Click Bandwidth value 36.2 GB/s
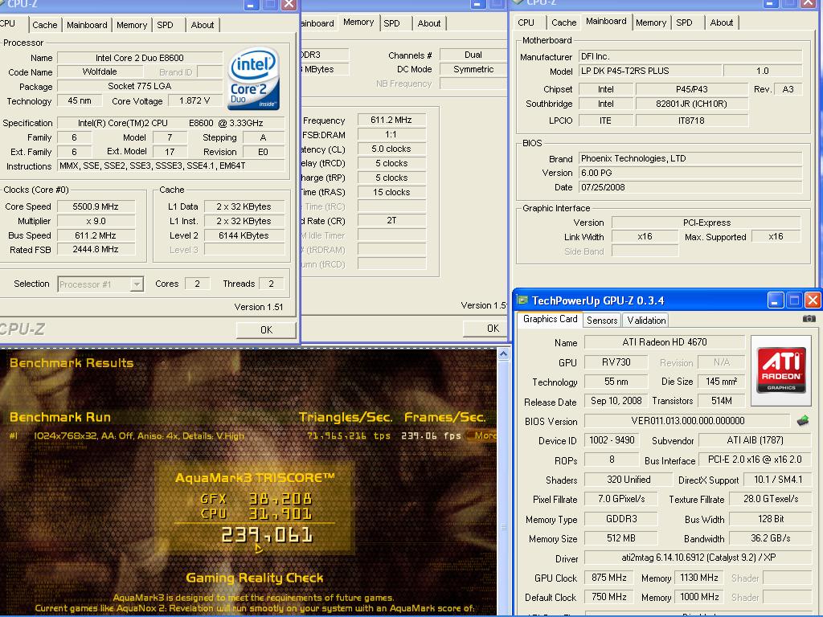Image resolution: width=823 pixels, height=617 pixels. coord(770,538)
